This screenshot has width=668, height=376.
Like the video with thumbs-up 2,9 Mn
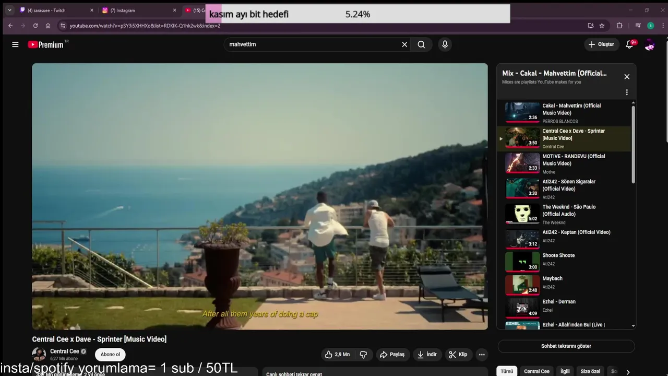click(x=337, y=355)
